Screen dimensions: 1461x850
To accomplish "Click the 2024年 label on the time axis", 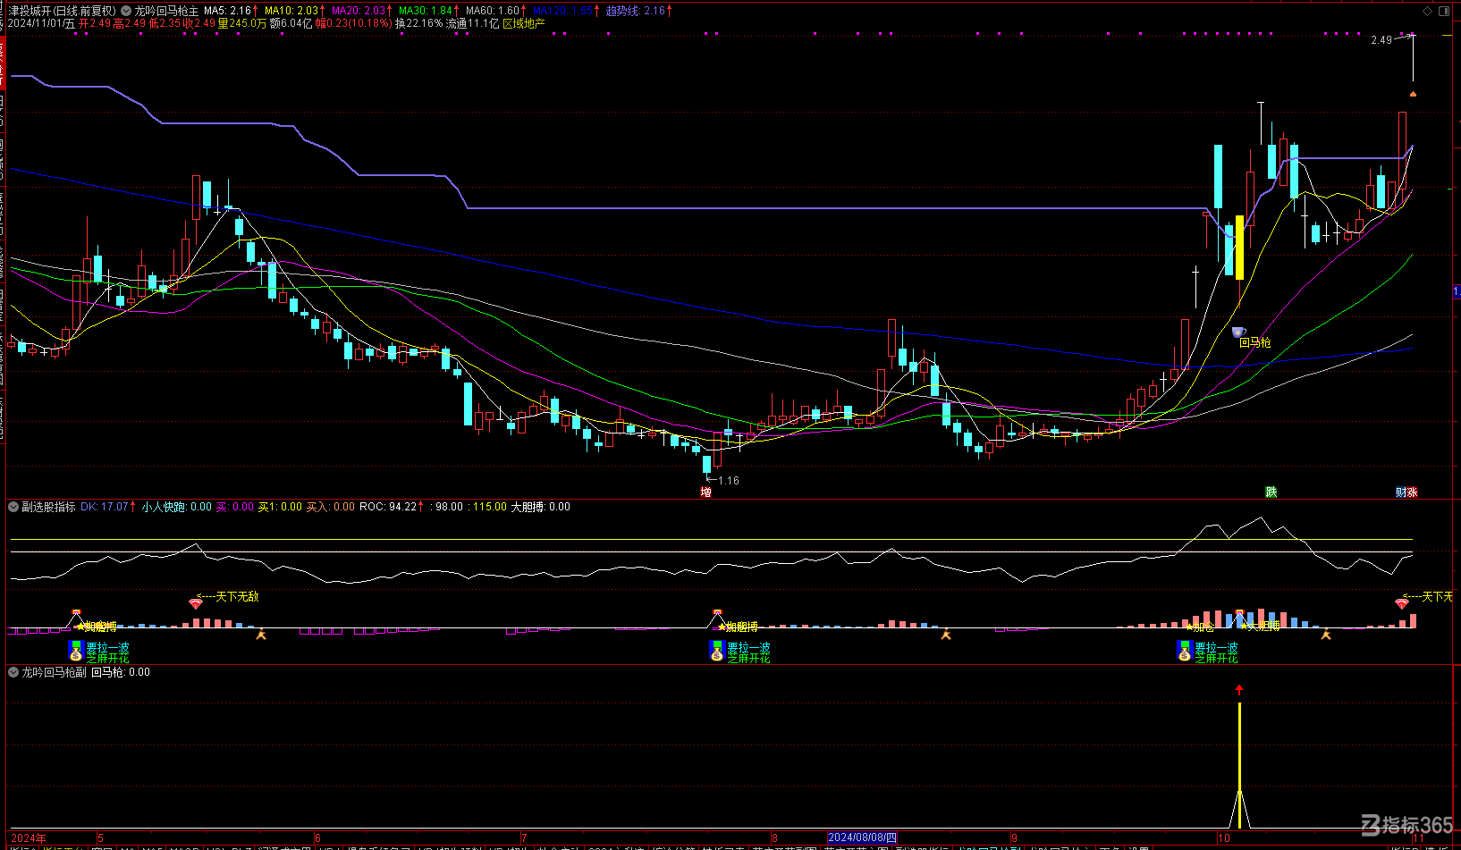I will pyautogui.click(x=29, y=838).
